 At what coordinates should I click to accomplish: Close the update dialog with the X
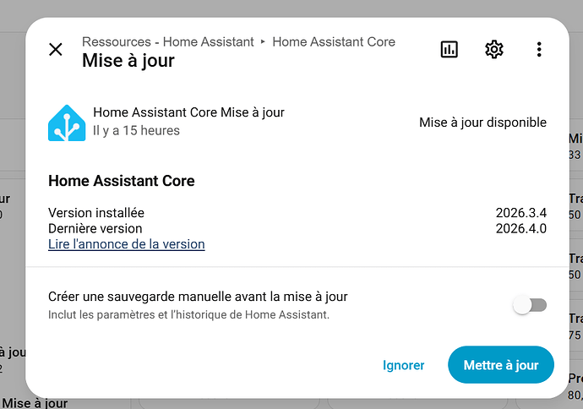(56, 50)
